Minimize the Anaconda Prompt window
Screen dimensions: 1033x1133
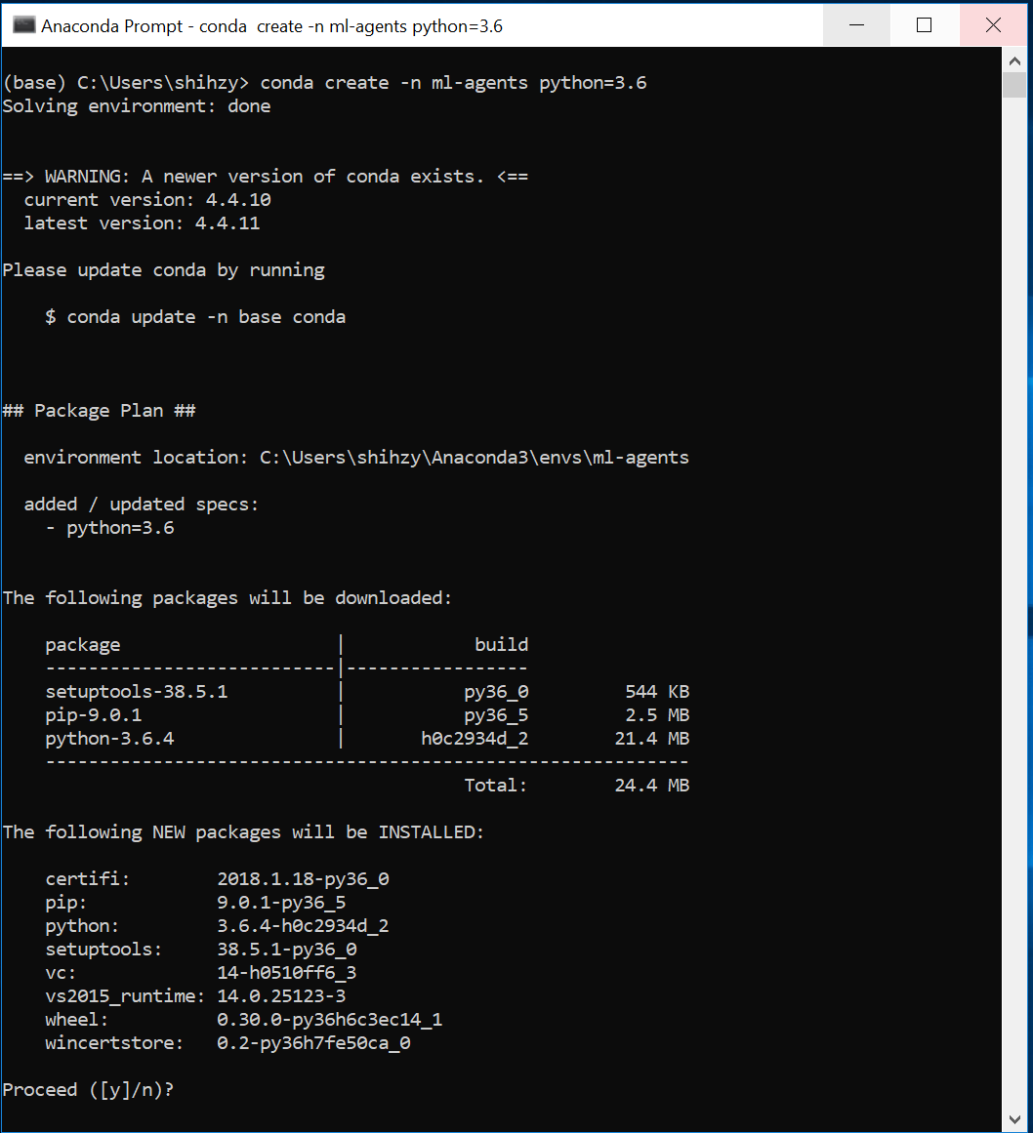[856, 25]
